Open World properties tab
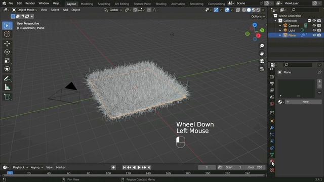 272,104
